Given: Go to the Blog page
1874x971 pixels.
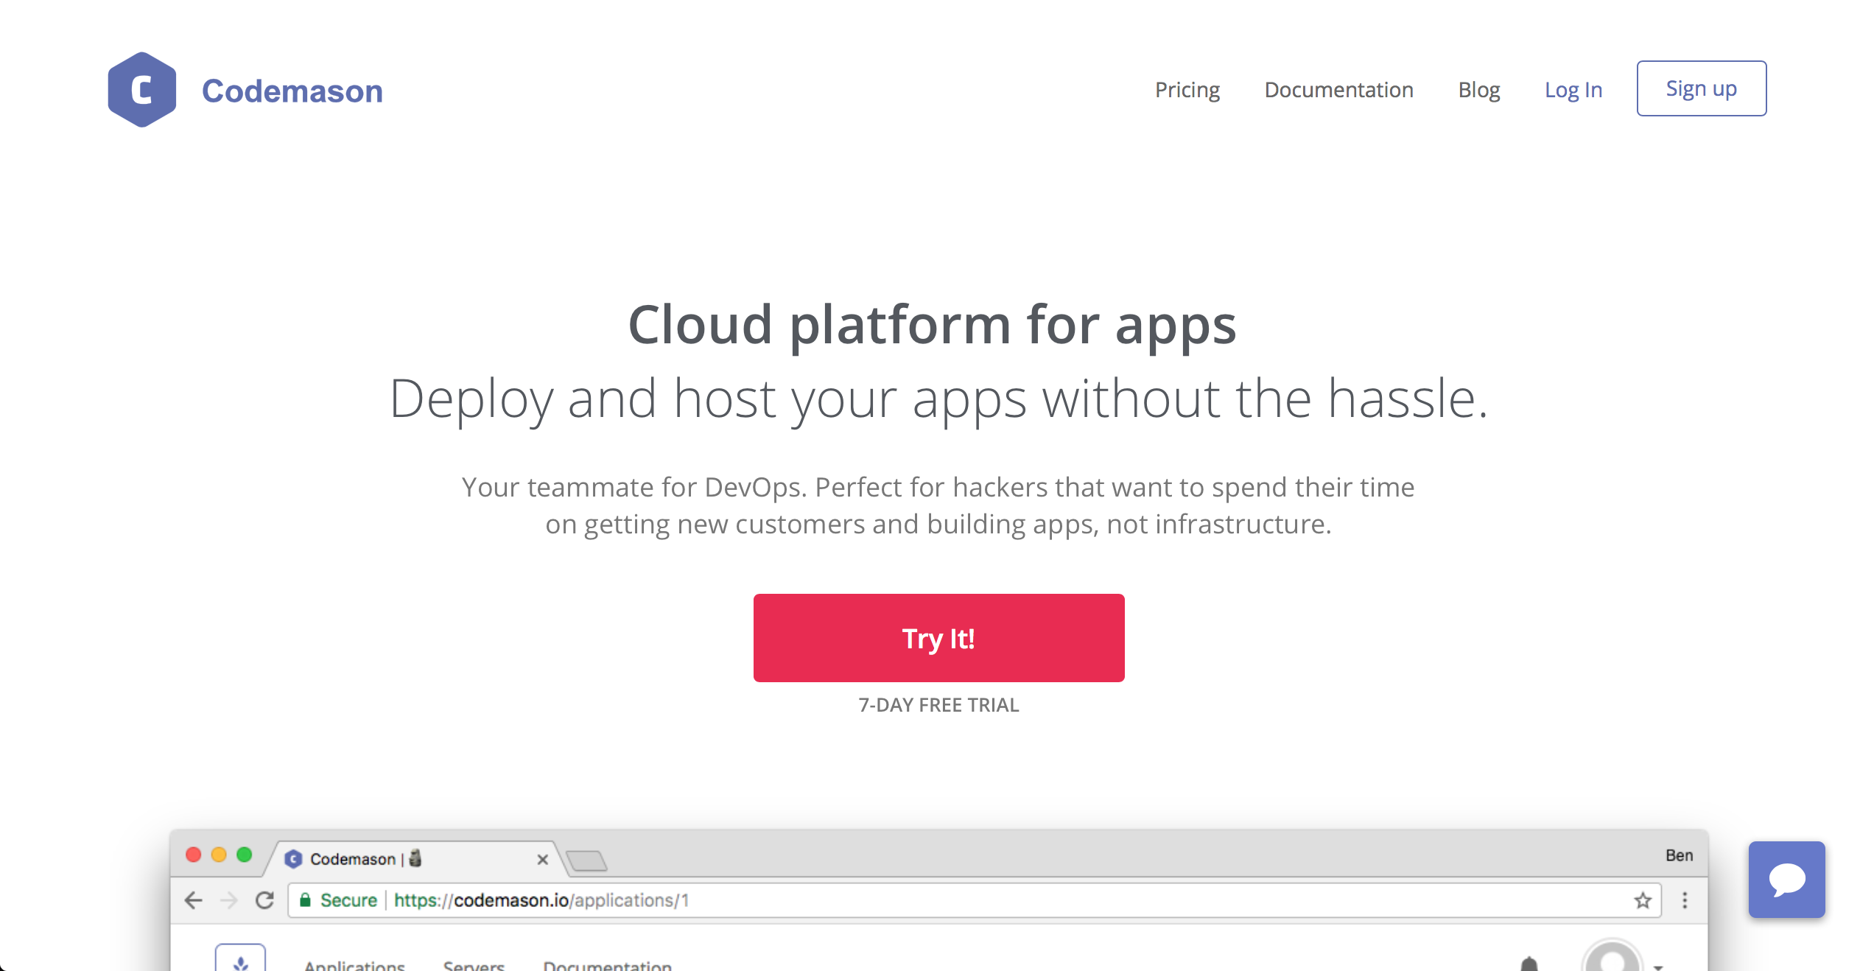Looking at the screenshot, I should [x=1478, y=90].
